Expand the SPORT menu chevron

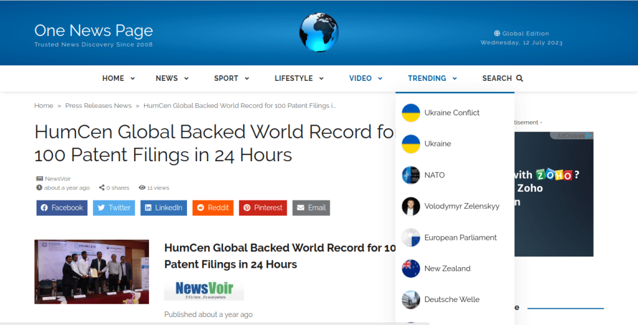247,78
